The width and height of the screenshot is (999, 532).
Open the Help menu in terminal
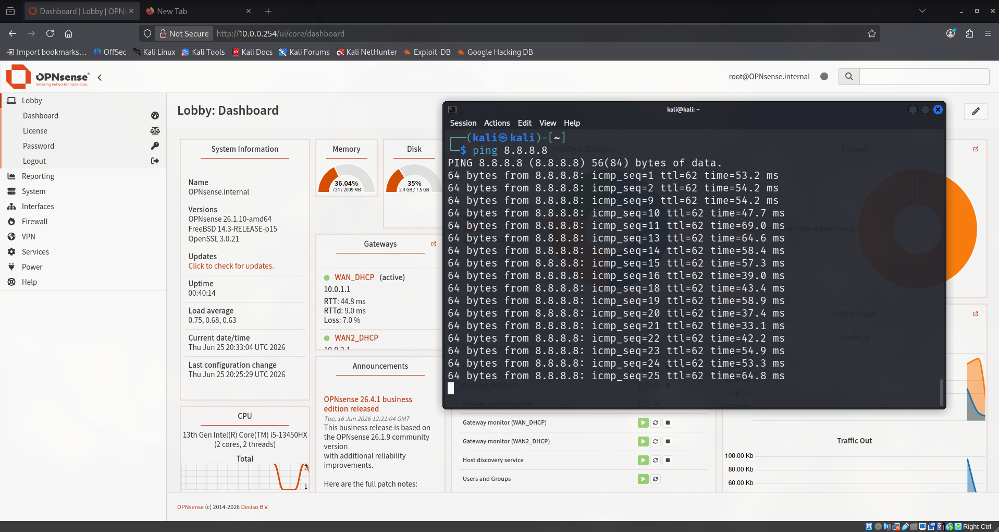(x=572, y=123)
